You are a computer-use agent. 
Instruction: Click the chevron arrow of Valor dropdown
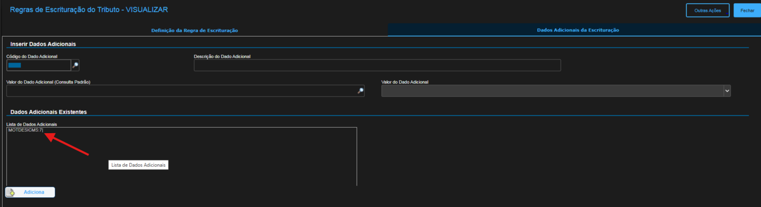[727, 91]
